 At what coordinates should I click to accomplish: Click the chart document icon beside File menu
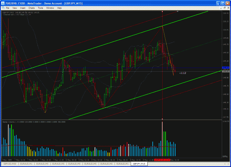click(x=3, y=8)
